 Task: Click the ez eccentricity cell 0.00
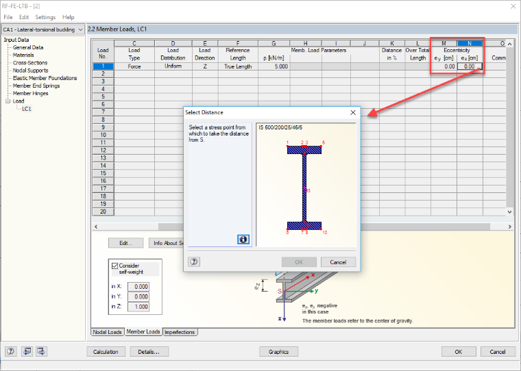[x=470, y=66]
